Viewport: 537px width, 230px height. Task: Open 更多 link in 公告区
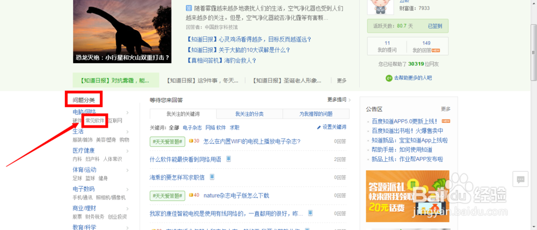pyautogui.click(x=446, y=109)
